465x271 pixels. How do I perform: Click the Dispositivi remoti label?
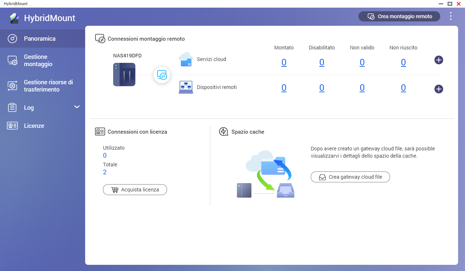[x=217, y=87]
